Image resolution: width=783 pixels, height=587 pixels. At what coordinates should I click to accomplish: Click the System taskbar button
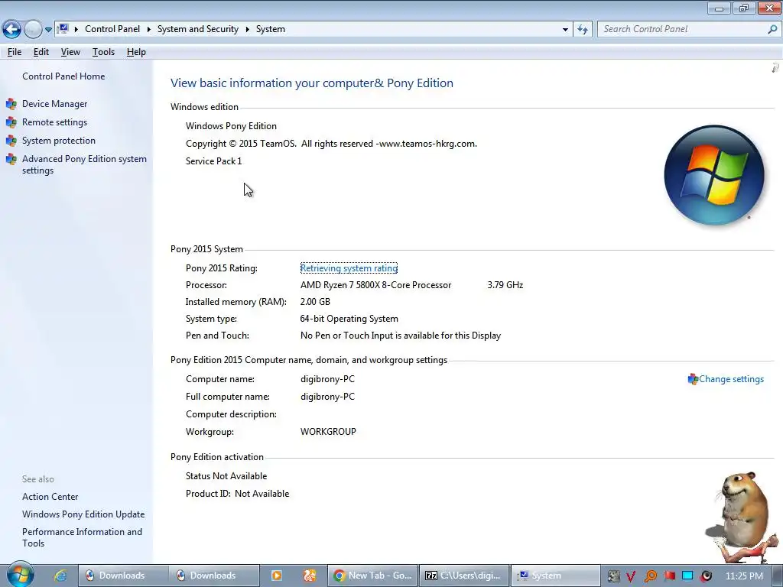click(555, 576)
